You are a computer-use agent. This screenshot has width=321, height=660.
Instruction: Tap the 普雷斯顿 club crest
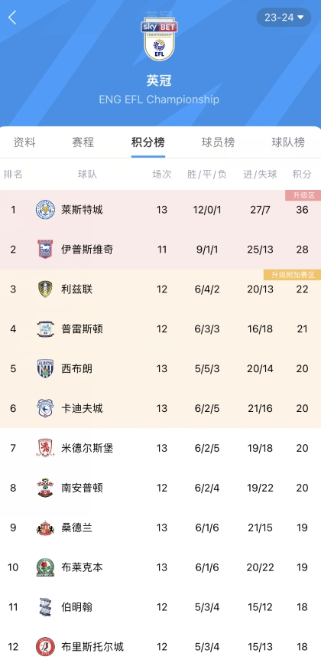tap(45, 328)
